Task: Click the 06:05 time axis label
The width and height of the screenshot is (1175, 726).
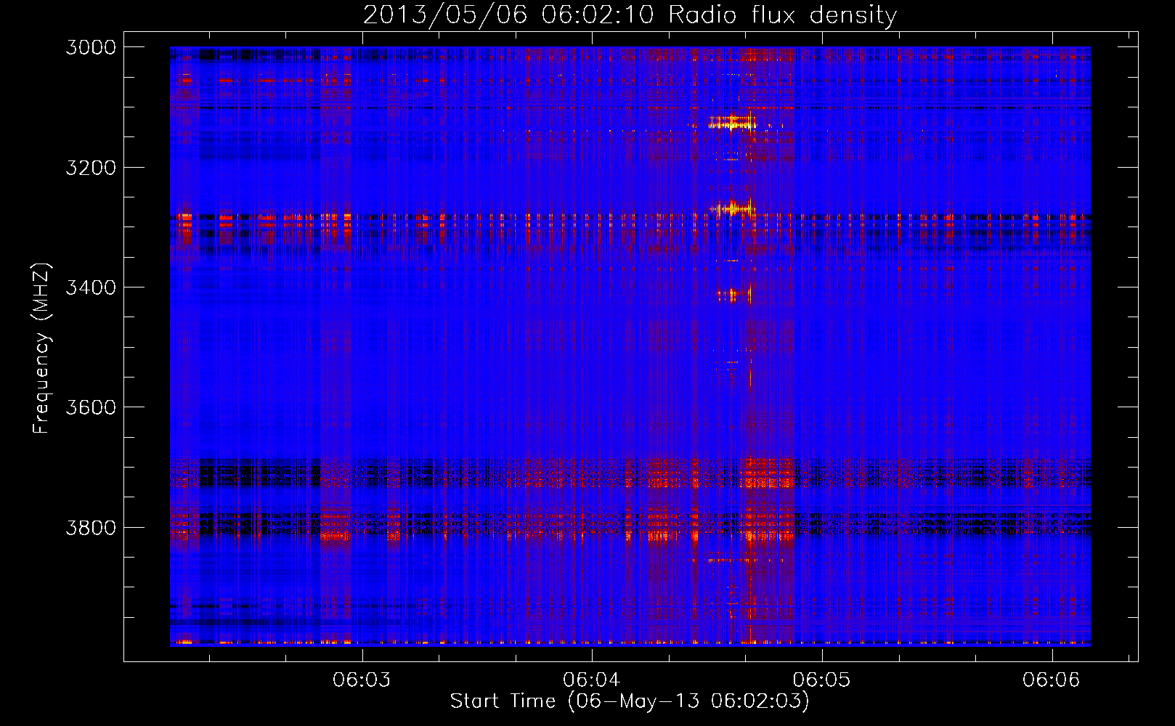Action: 821,680
